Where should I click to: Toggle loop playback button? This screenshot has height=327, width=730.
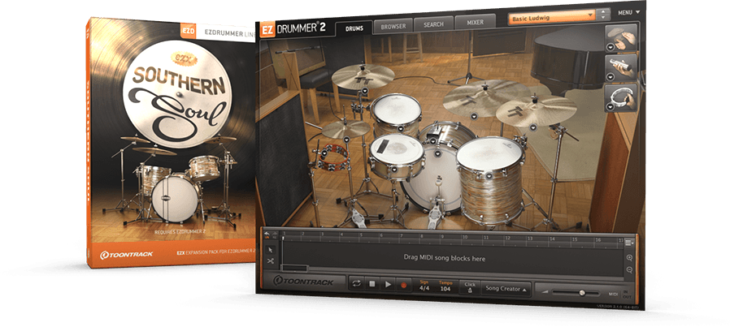pos(357,284)
